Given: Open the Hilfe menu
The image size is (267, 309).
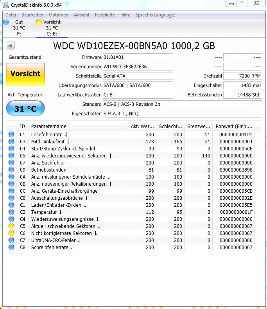Looking at the screenshot, I should click(125, 15).
